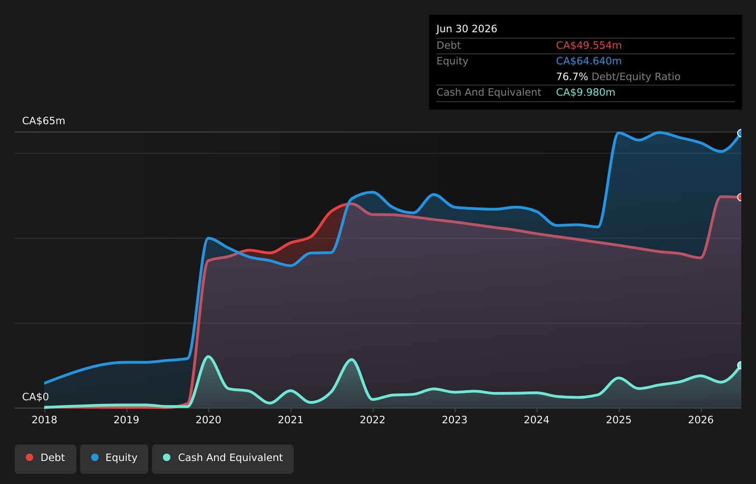Viewport: 756px width, 484px height.
Task: Toggle Cash And Equivalent legend button
Action: click(223, 459)
